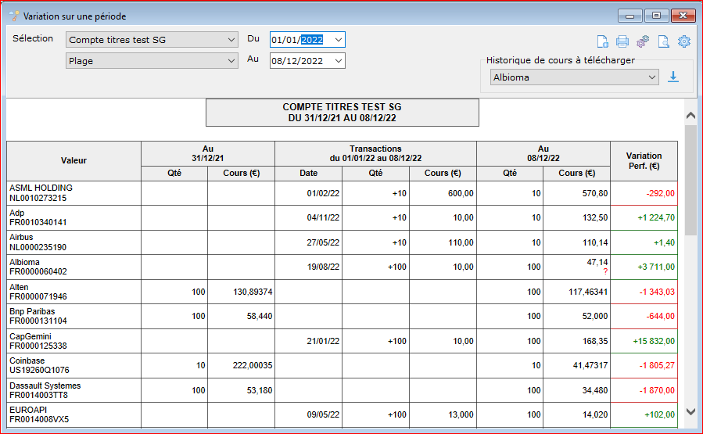Screen dimensions: 703x434
Task: Open the Du date picker arrow
Action: point(339,39)
